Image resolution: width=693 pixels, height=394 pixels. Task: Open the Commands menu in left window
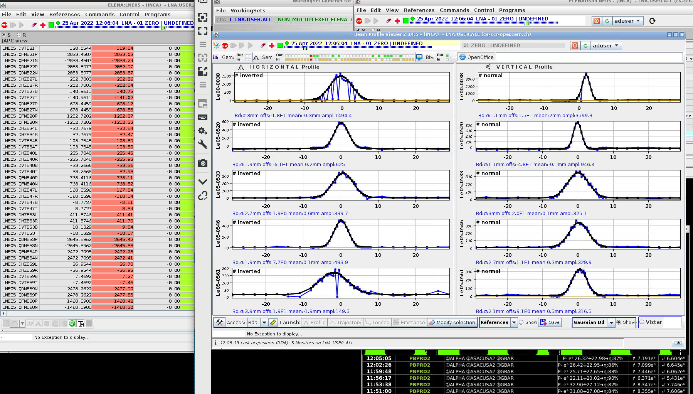100,14
